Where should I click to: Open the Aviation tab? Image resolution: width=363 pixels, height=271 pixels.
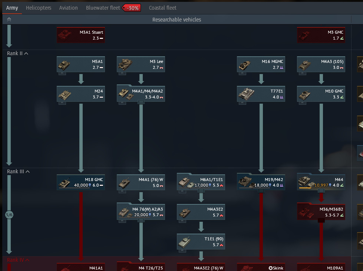pyautogui.click(x=69, y=8)
